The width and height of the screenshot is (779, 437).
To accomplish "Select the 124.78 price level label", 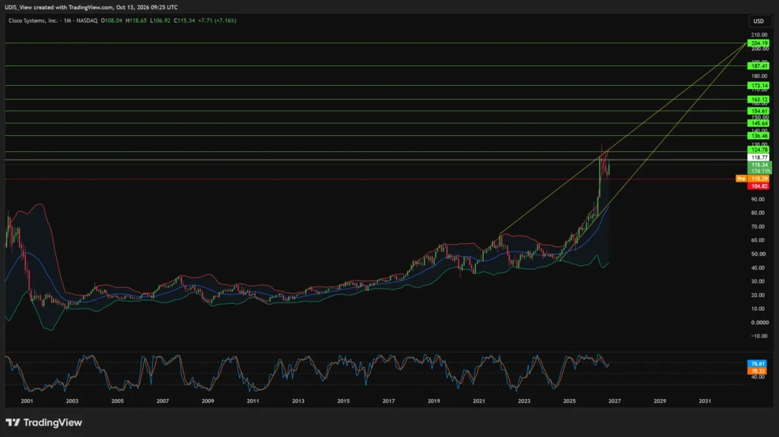I will coord(758,150).
